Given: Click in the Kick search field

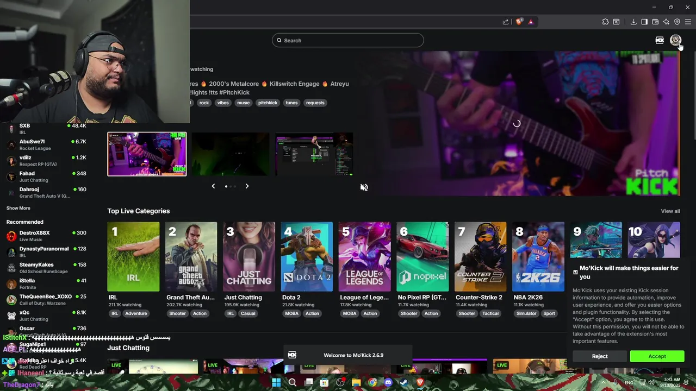Looking at the screenshot, I should pyautogui.click(x=348, y=40).
